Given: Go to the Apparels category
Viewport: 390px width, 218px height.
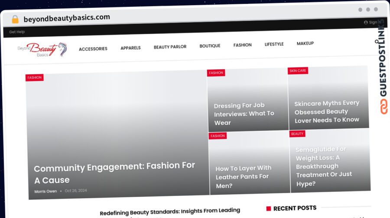Looking at the screenshot, I should click(x=130, y=48).
